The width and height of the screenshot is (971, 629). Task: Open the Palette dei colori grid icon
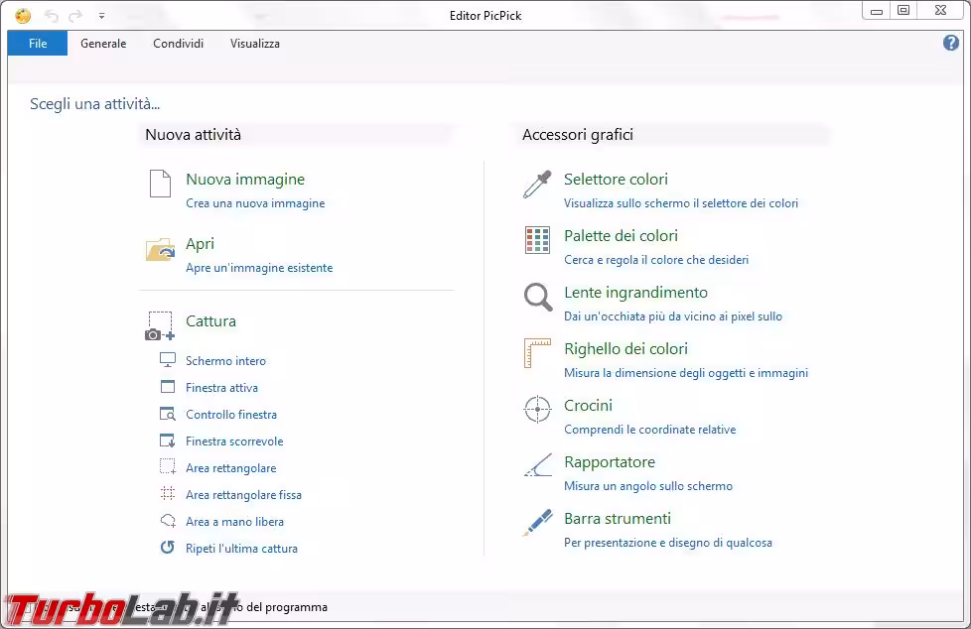(x=537, y=240)
